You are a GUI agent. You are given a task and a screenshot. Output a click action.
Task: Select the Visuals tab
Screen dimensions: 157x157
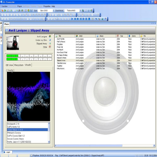(28, 65)
